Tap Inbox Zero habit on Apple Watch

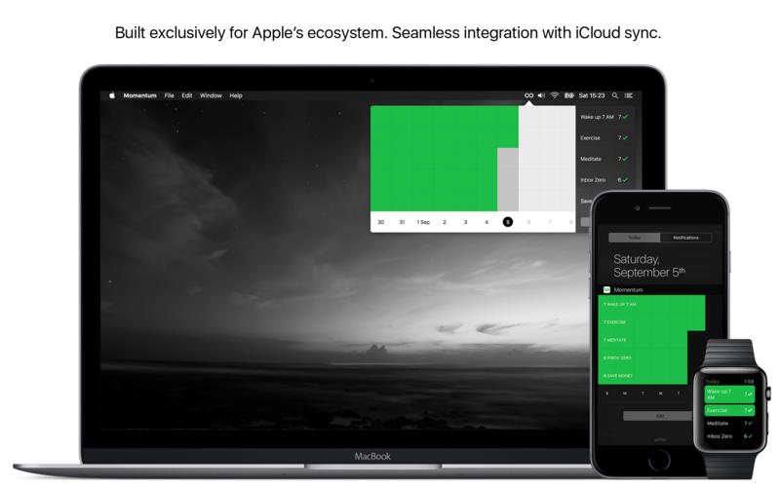729,436
